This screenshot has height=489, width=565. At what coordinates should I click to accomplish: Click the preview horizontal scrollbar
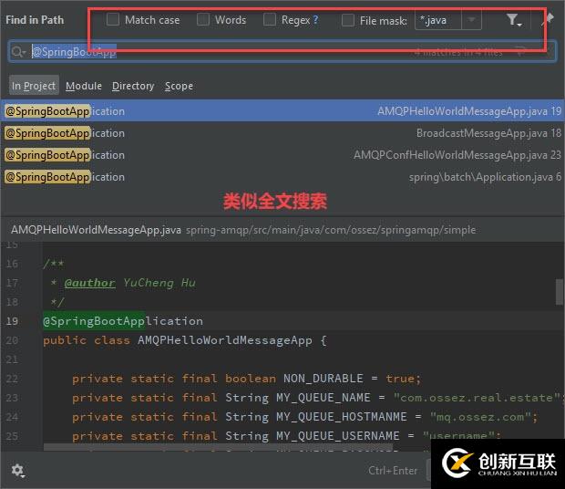(219, 447)
